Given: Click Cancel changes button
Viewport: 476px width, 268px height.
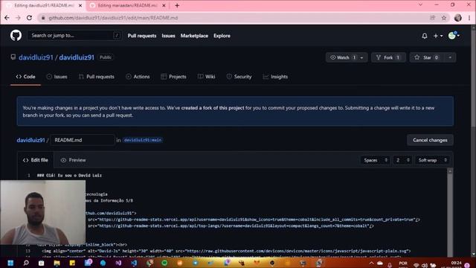Looking at the screenshot, I should (430, 140).
